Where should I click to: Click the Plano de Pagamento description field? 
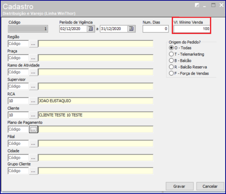(x=95, y=129)
